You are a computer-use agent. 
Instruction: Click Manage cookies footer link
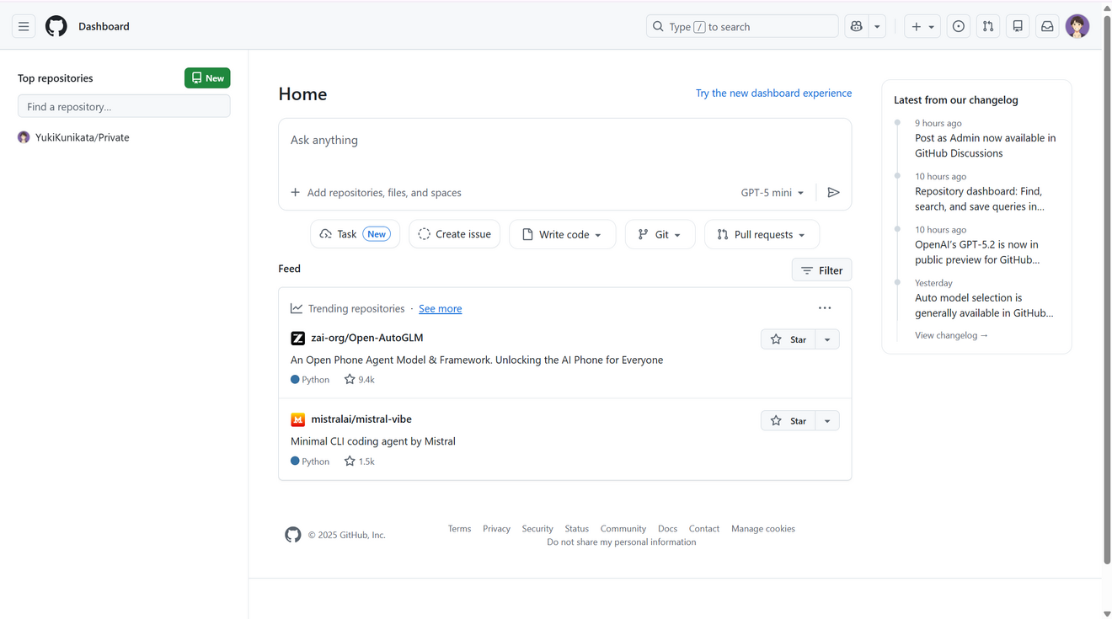pyautogui.click(x=763, y=529)
